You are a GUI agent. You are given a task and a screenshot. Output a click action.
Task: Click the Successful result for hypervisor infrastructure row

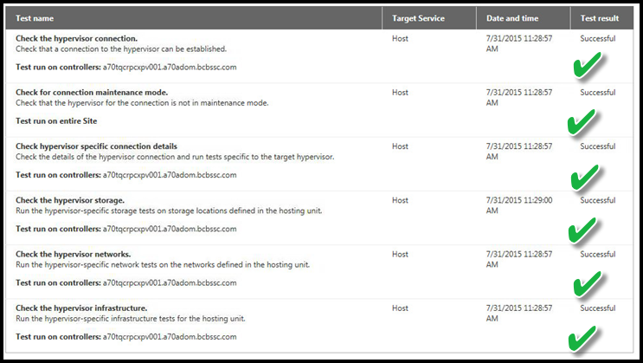597,308
